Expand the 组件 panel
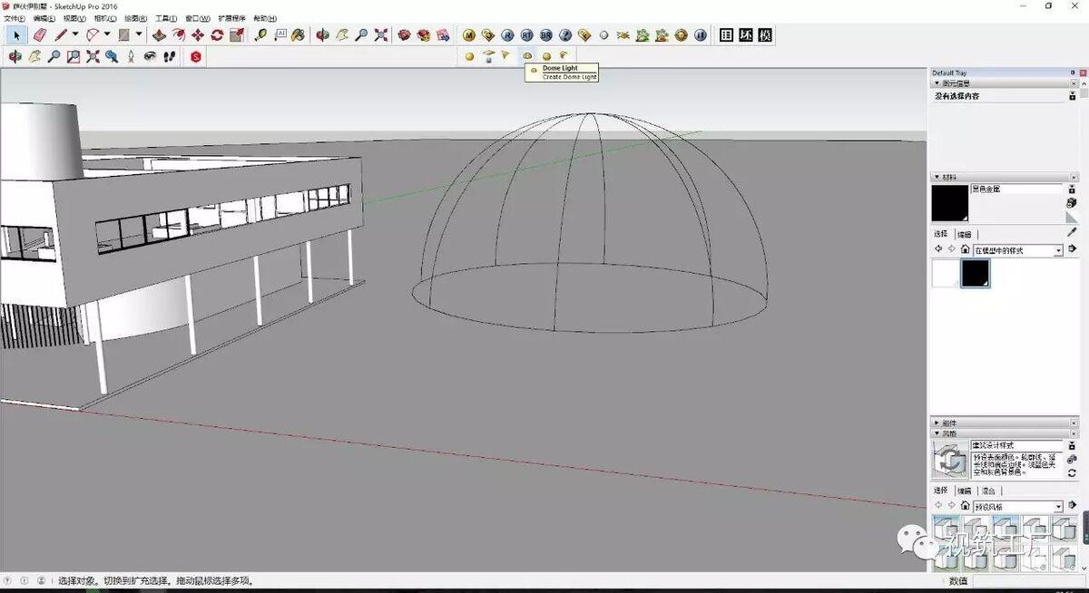Screen dimensions: 1089x593 pos(937,423)
